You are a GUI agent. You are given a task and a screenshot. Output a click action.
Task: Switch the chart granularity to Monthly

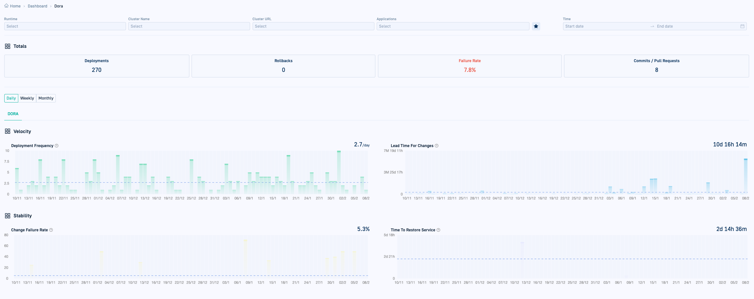46,98
